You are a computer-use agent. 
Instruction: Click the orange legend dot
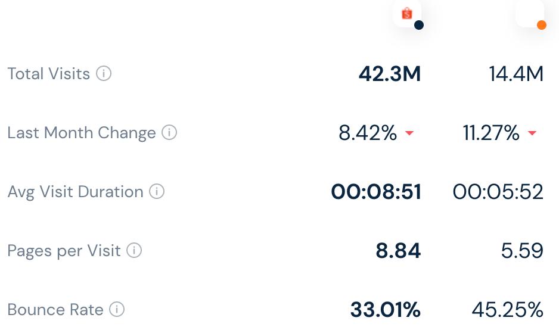541,25
